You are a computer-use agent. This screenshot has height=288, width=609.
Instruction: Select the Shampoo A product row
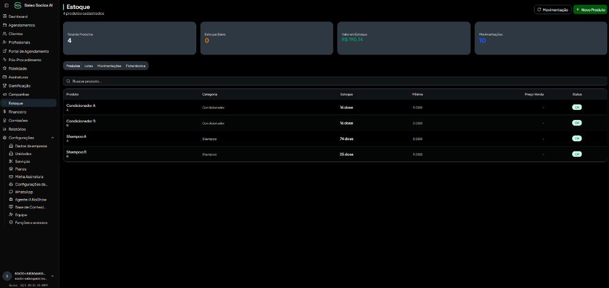click(x=335, y=138)
